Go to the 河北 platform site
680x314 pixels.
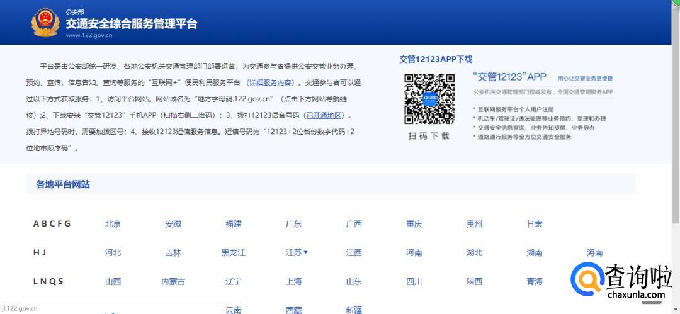113,252
